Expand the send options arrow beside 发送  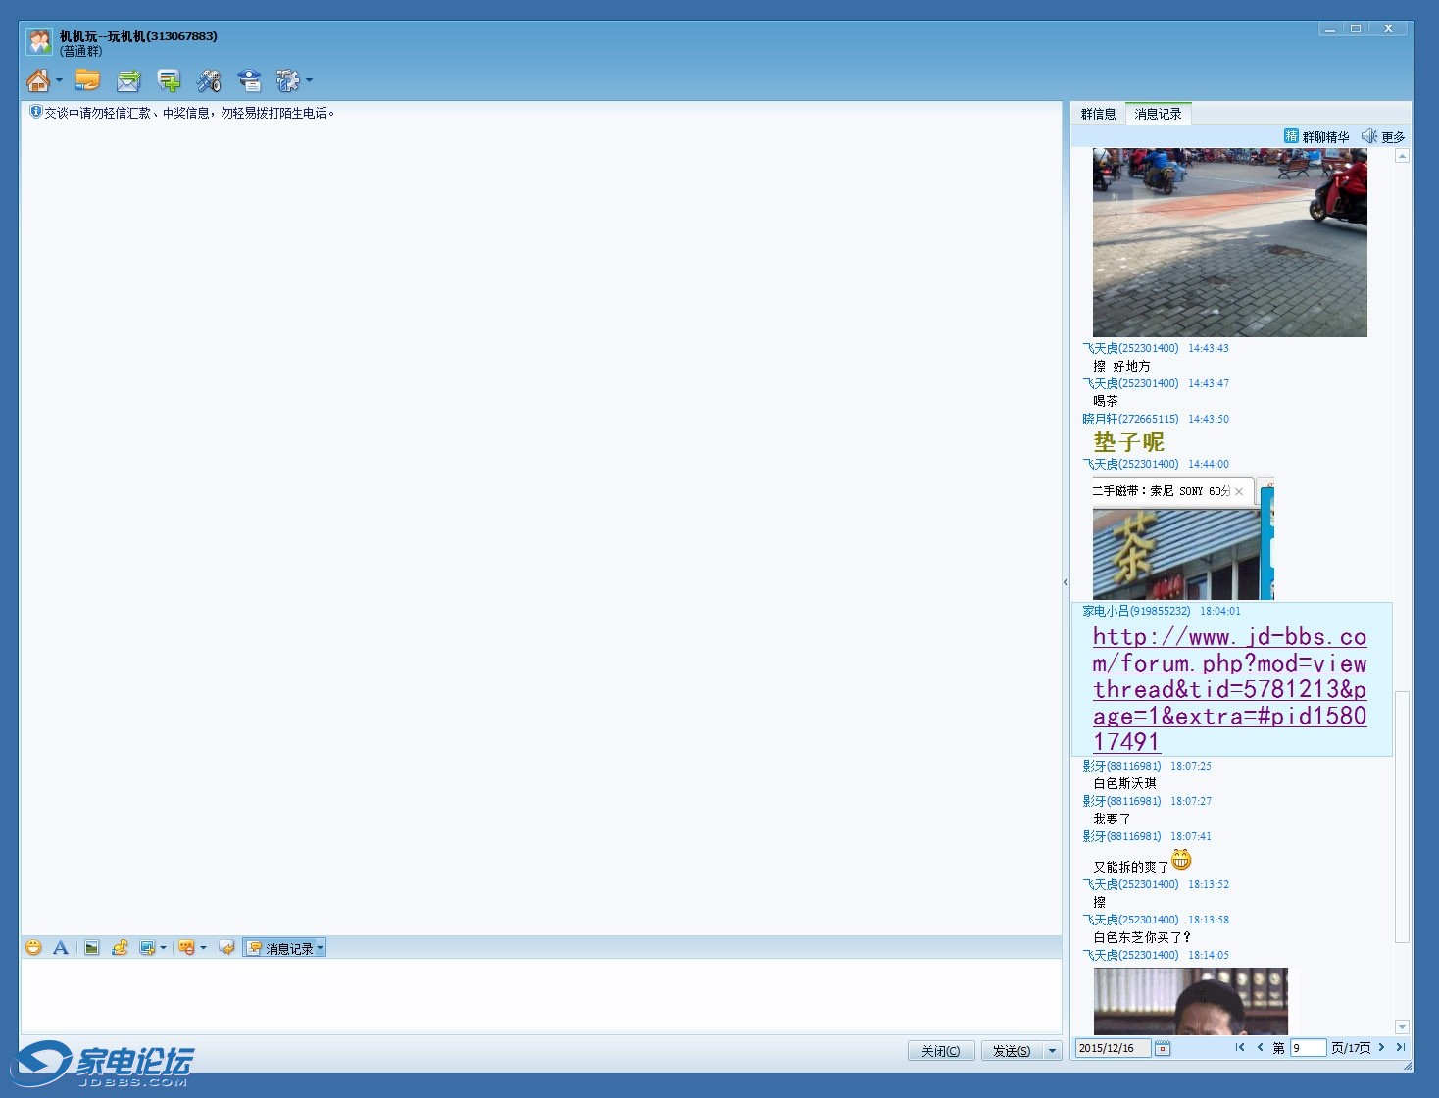(1052, 1050)
